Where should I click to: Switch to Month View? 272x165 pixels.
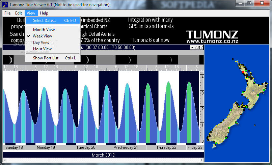coord(53,30)
